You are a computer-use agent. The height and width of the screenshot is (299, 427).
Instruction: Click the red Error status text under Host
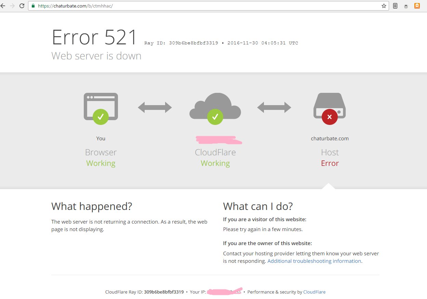point(330,163)
